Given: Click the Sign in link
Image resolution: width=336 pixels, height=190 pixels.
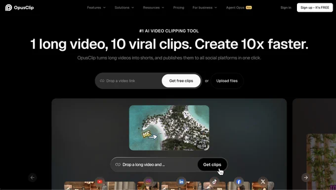Looking at the screenshot, I should pyautogui.click(x=286, y=7).
